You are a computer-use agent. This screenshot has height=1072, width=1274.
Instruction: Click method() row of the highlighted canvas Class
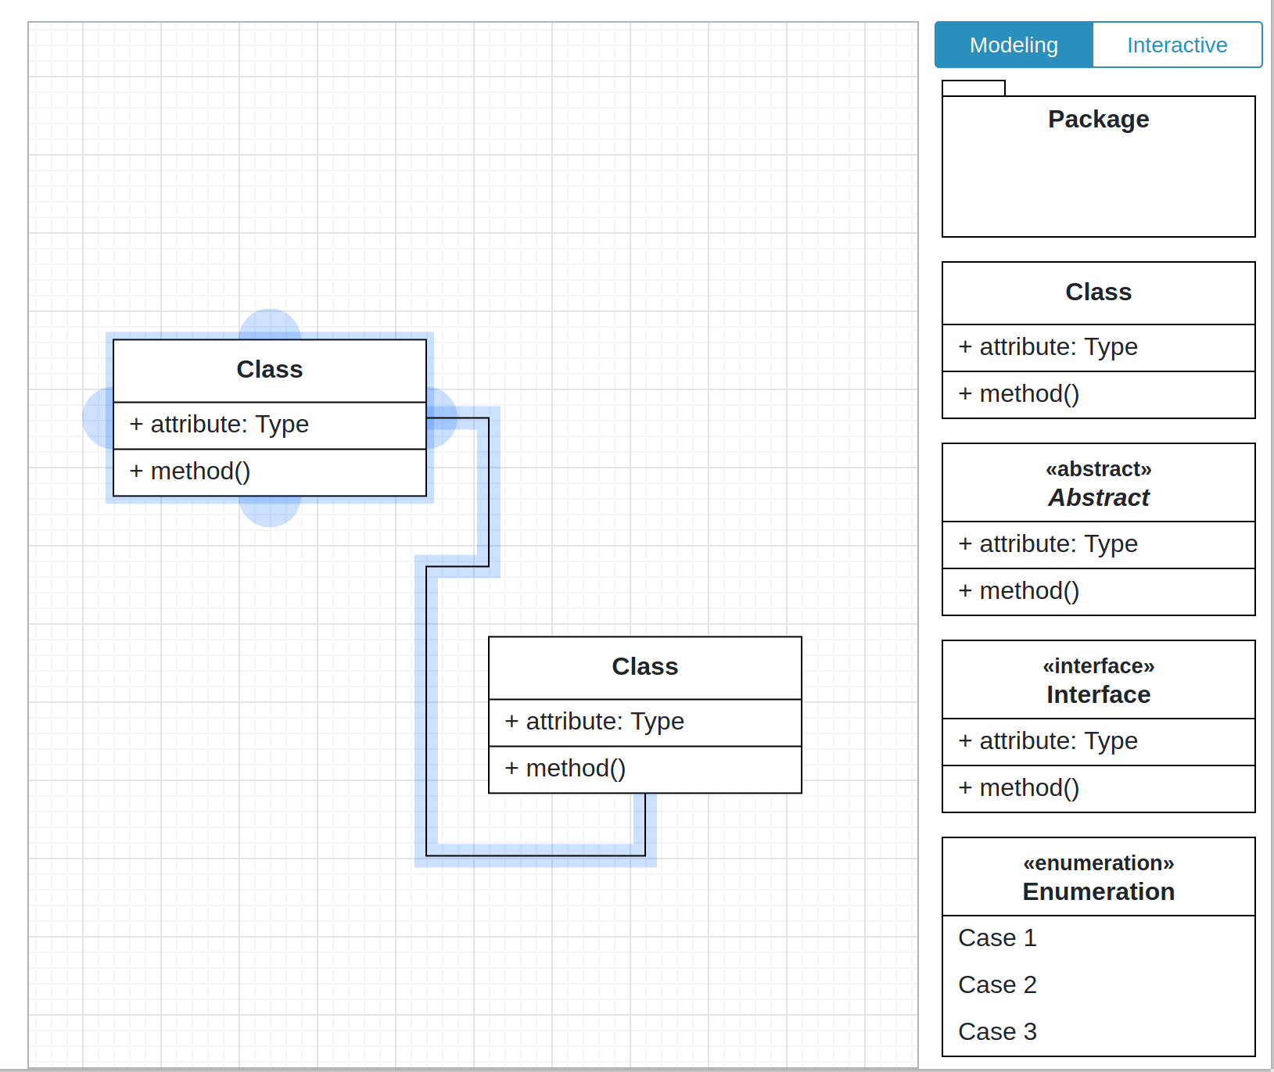[x=270, y=472]
